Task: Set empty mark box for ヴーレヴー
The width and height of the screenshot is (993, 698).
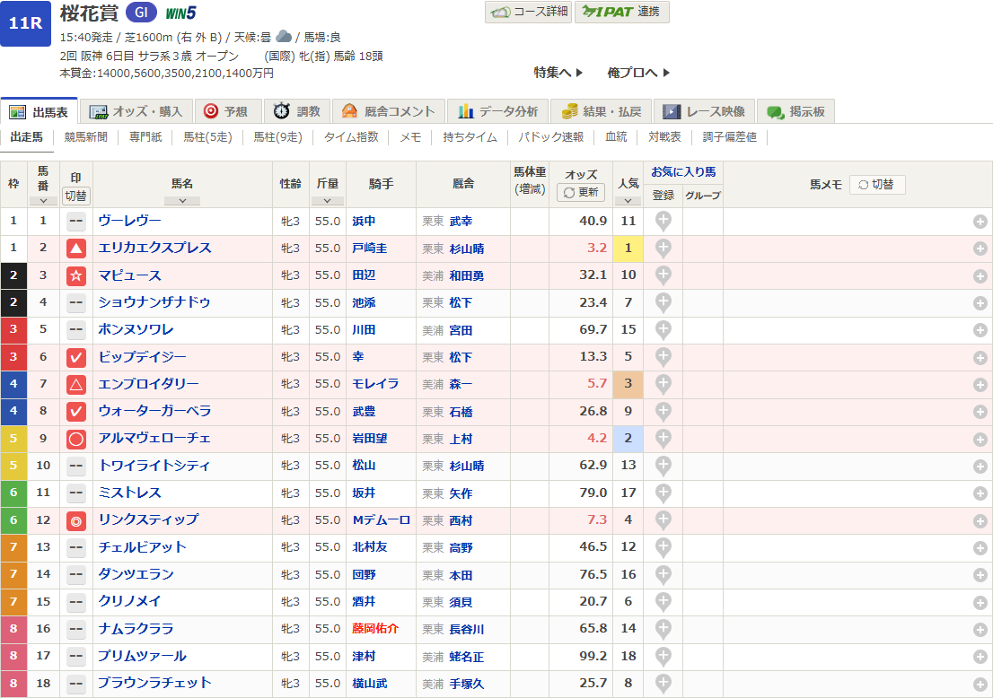Action: click(x=76, y=222)
